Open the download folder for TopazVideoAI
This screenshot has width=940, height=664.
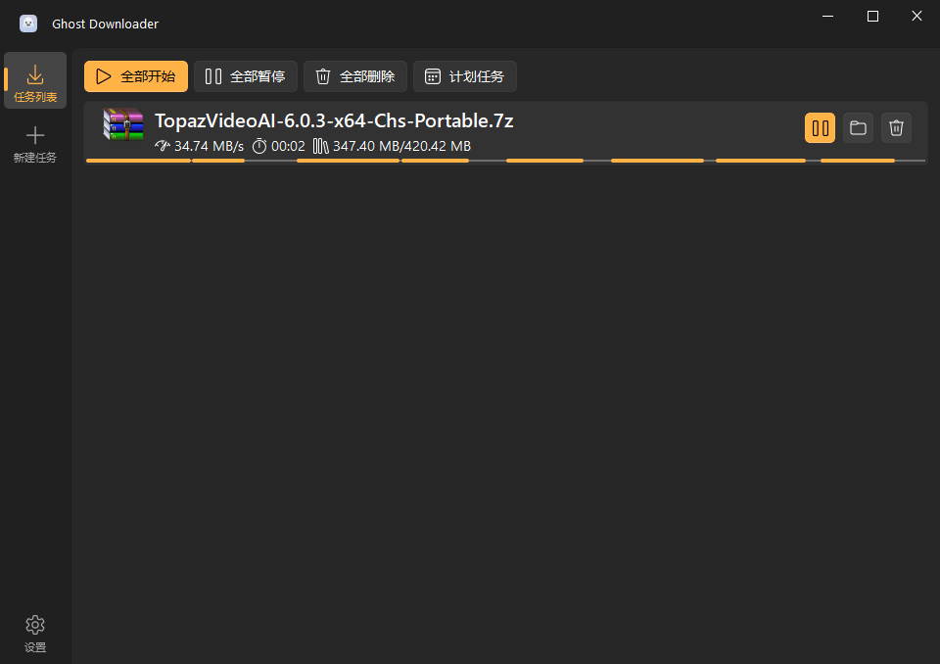coord(858,127)
